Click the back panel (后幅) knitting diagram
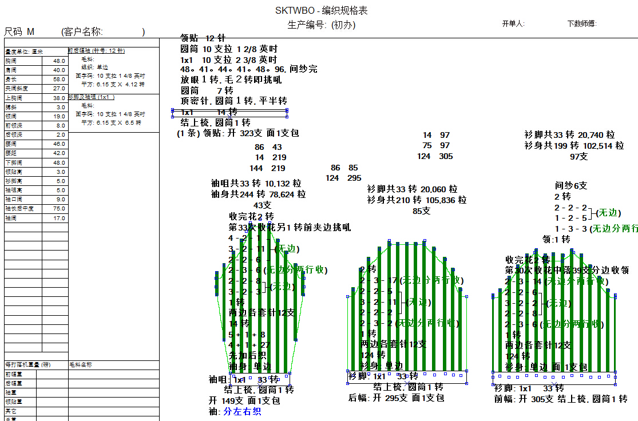Screen dimensions: 638x421 click(407, 312)
